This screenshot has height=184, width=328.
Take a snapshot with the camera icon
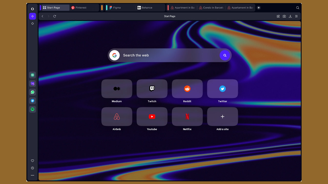coord(284,16)
